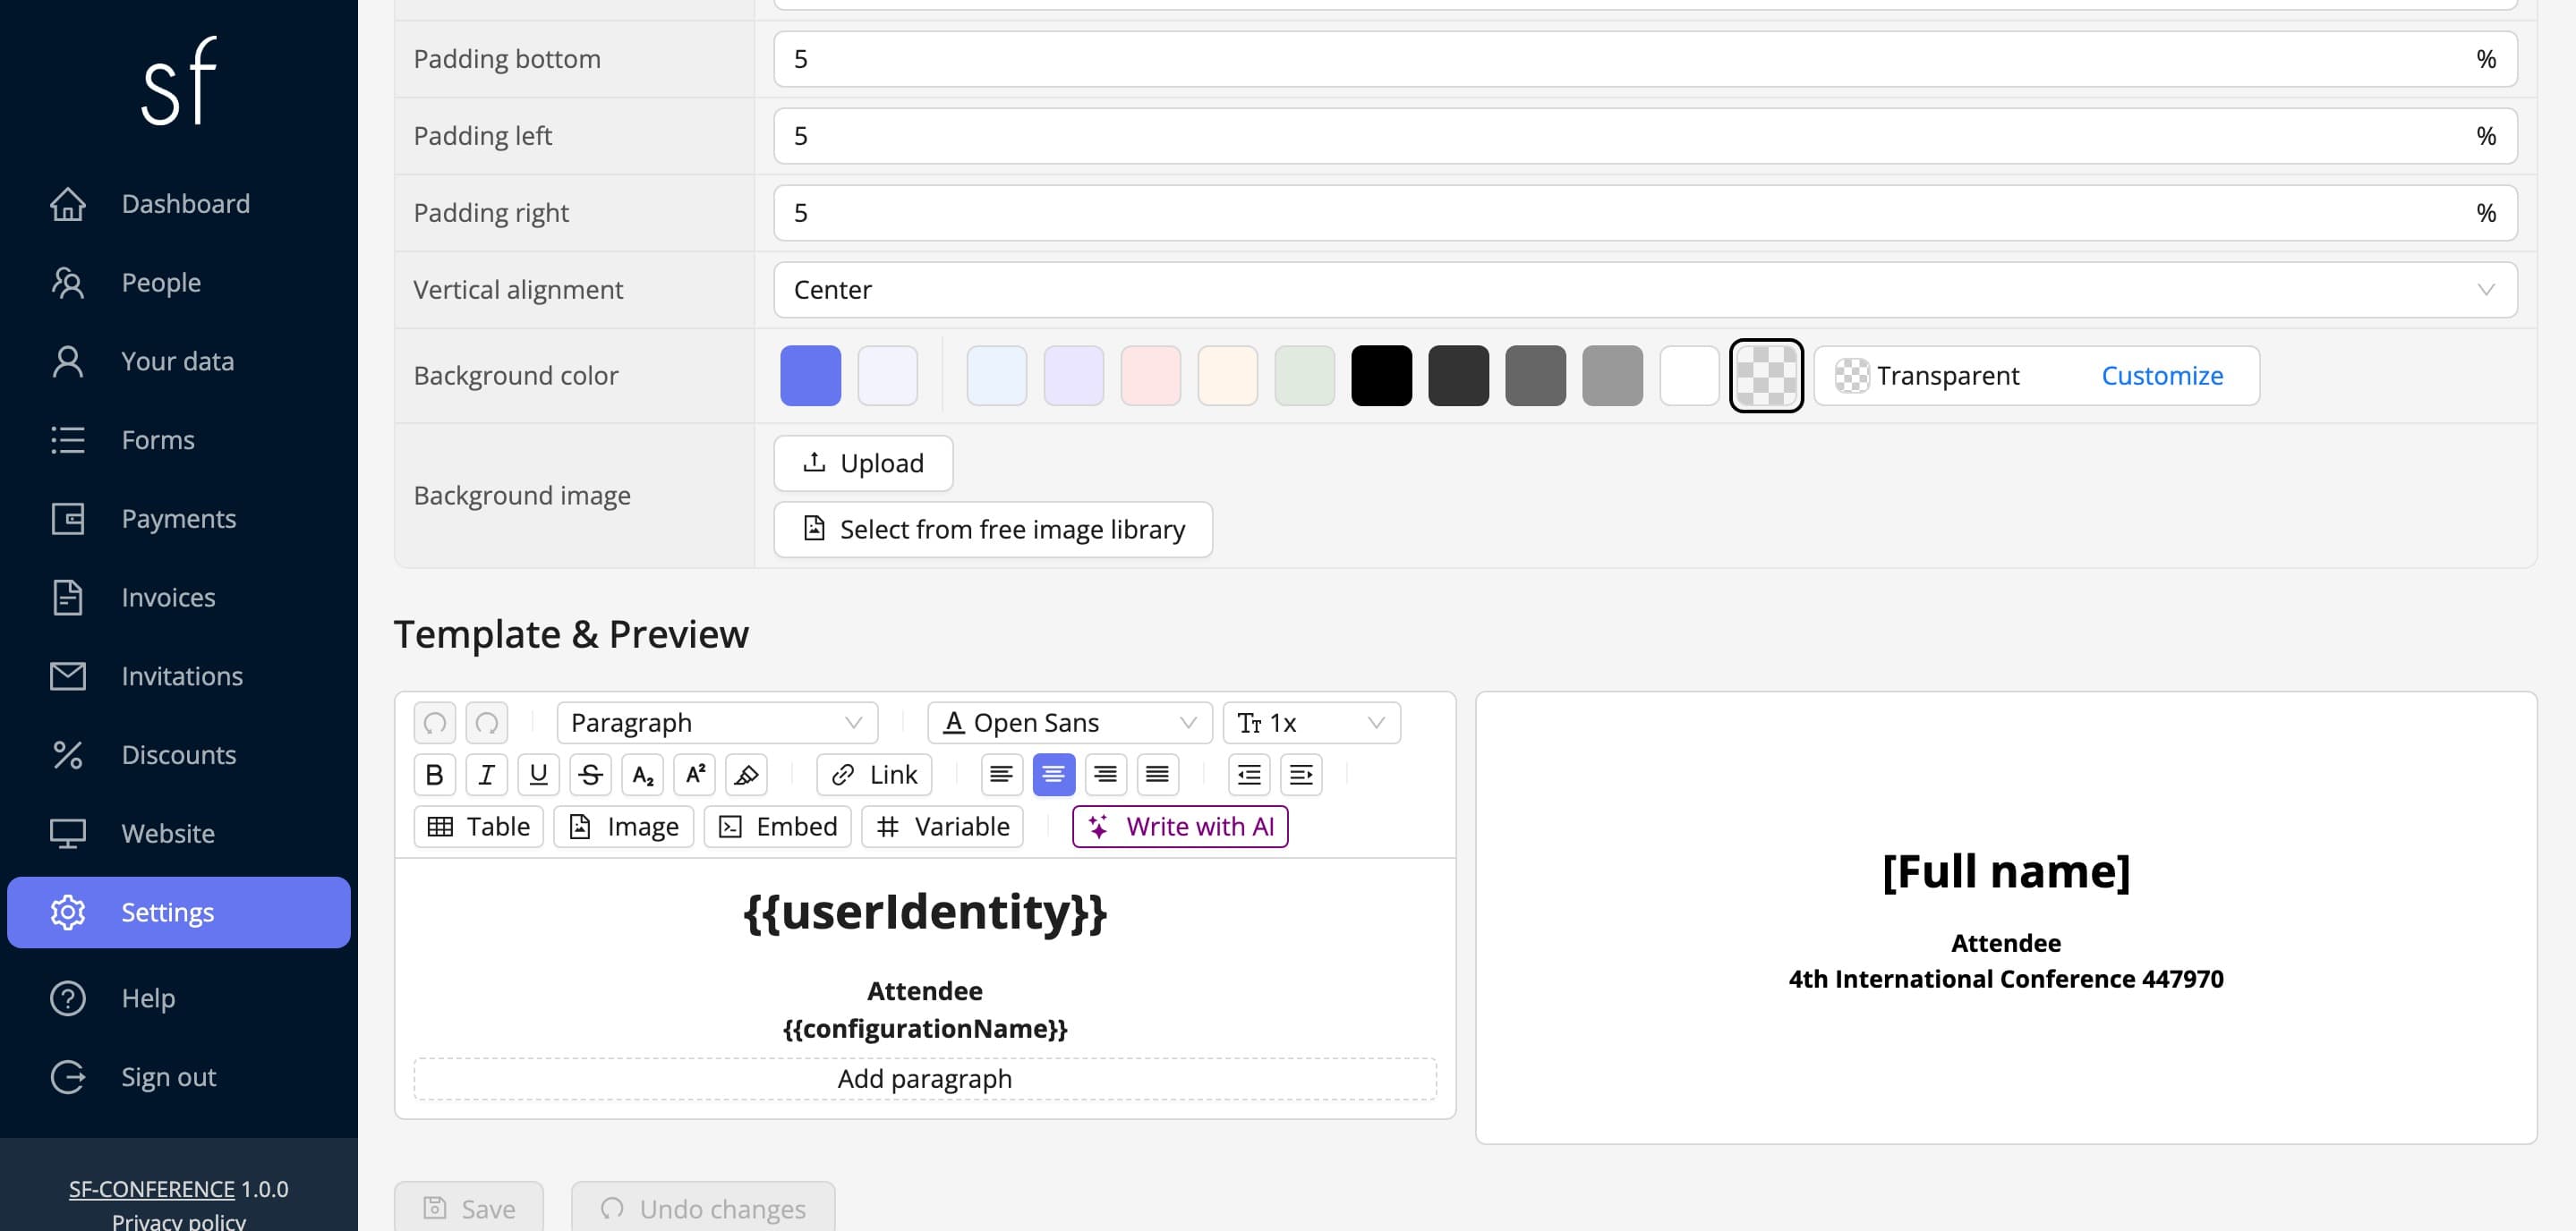2576x1231 pixels.
Task: Click Add paragraph placeholder
Action: [x=925, y=1079]
